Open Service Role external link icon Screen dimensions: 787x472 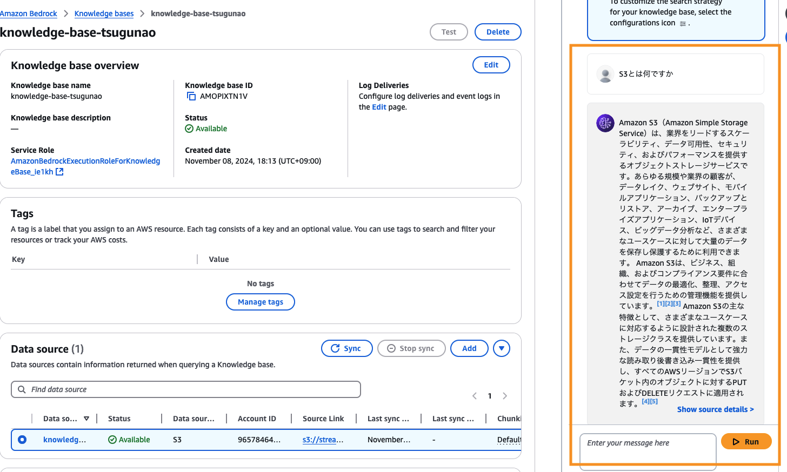60,172
